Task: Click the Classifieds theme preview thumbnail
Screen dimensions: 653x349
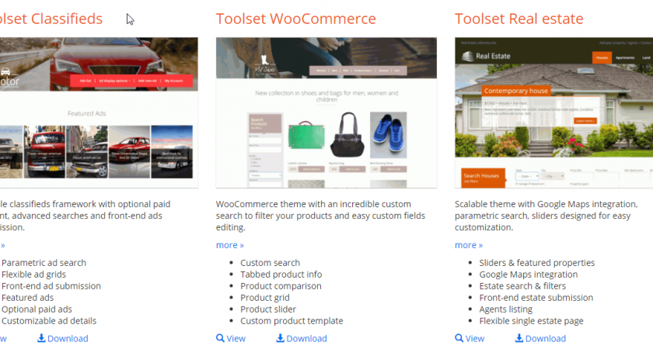Action: [x=99, y=112]
